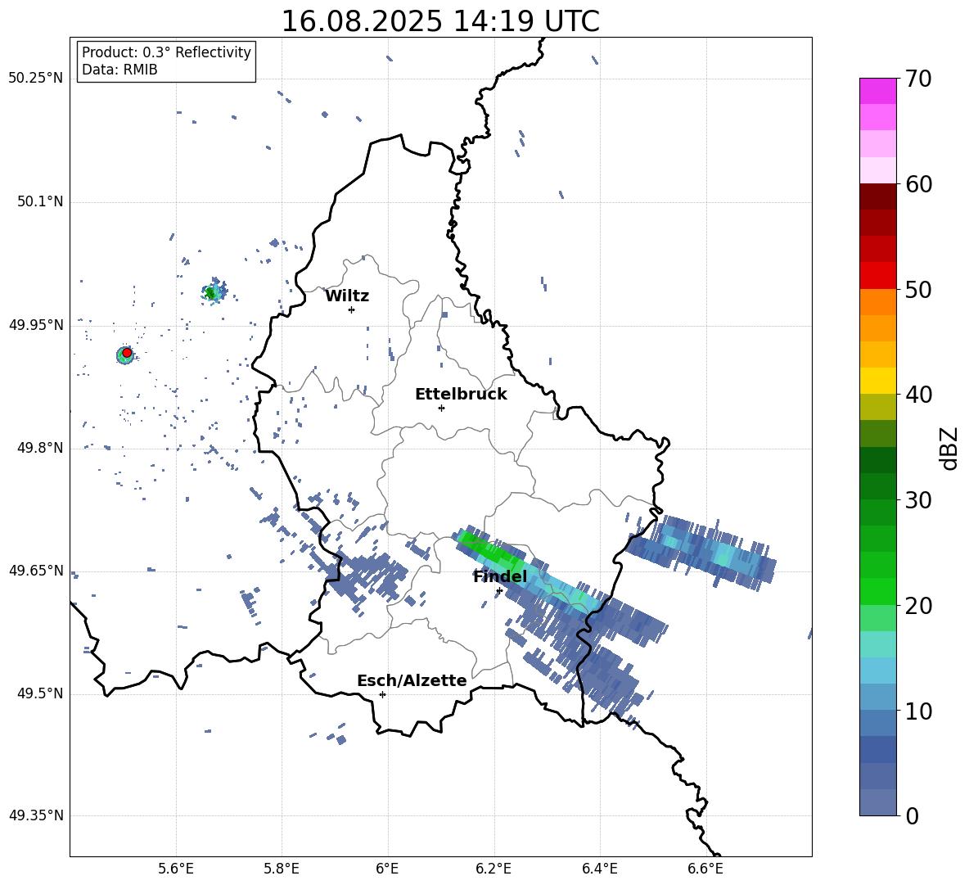
Task: Click the dBZ colorbar axis label
Action: click(x=950, y=448)
